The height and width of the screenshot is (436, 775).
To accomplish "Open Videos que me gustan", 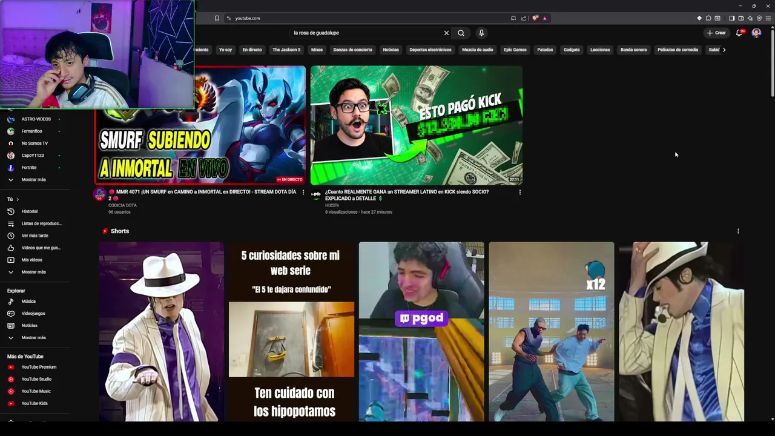I will pyautogui.click(x=35, y=248).
